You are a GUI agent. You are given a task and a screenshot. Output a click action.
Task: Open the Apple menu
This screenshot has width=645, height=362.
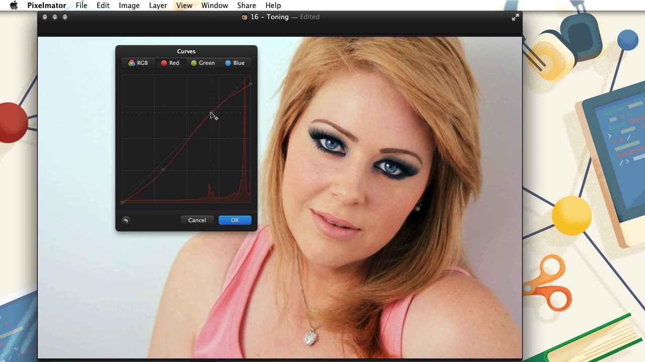point(14,6)
